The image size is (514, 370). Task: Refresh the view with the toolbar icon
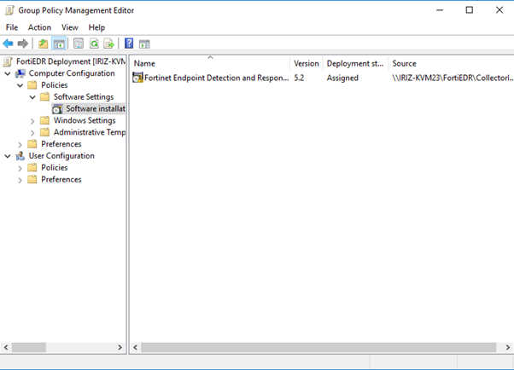coord(94,43)
